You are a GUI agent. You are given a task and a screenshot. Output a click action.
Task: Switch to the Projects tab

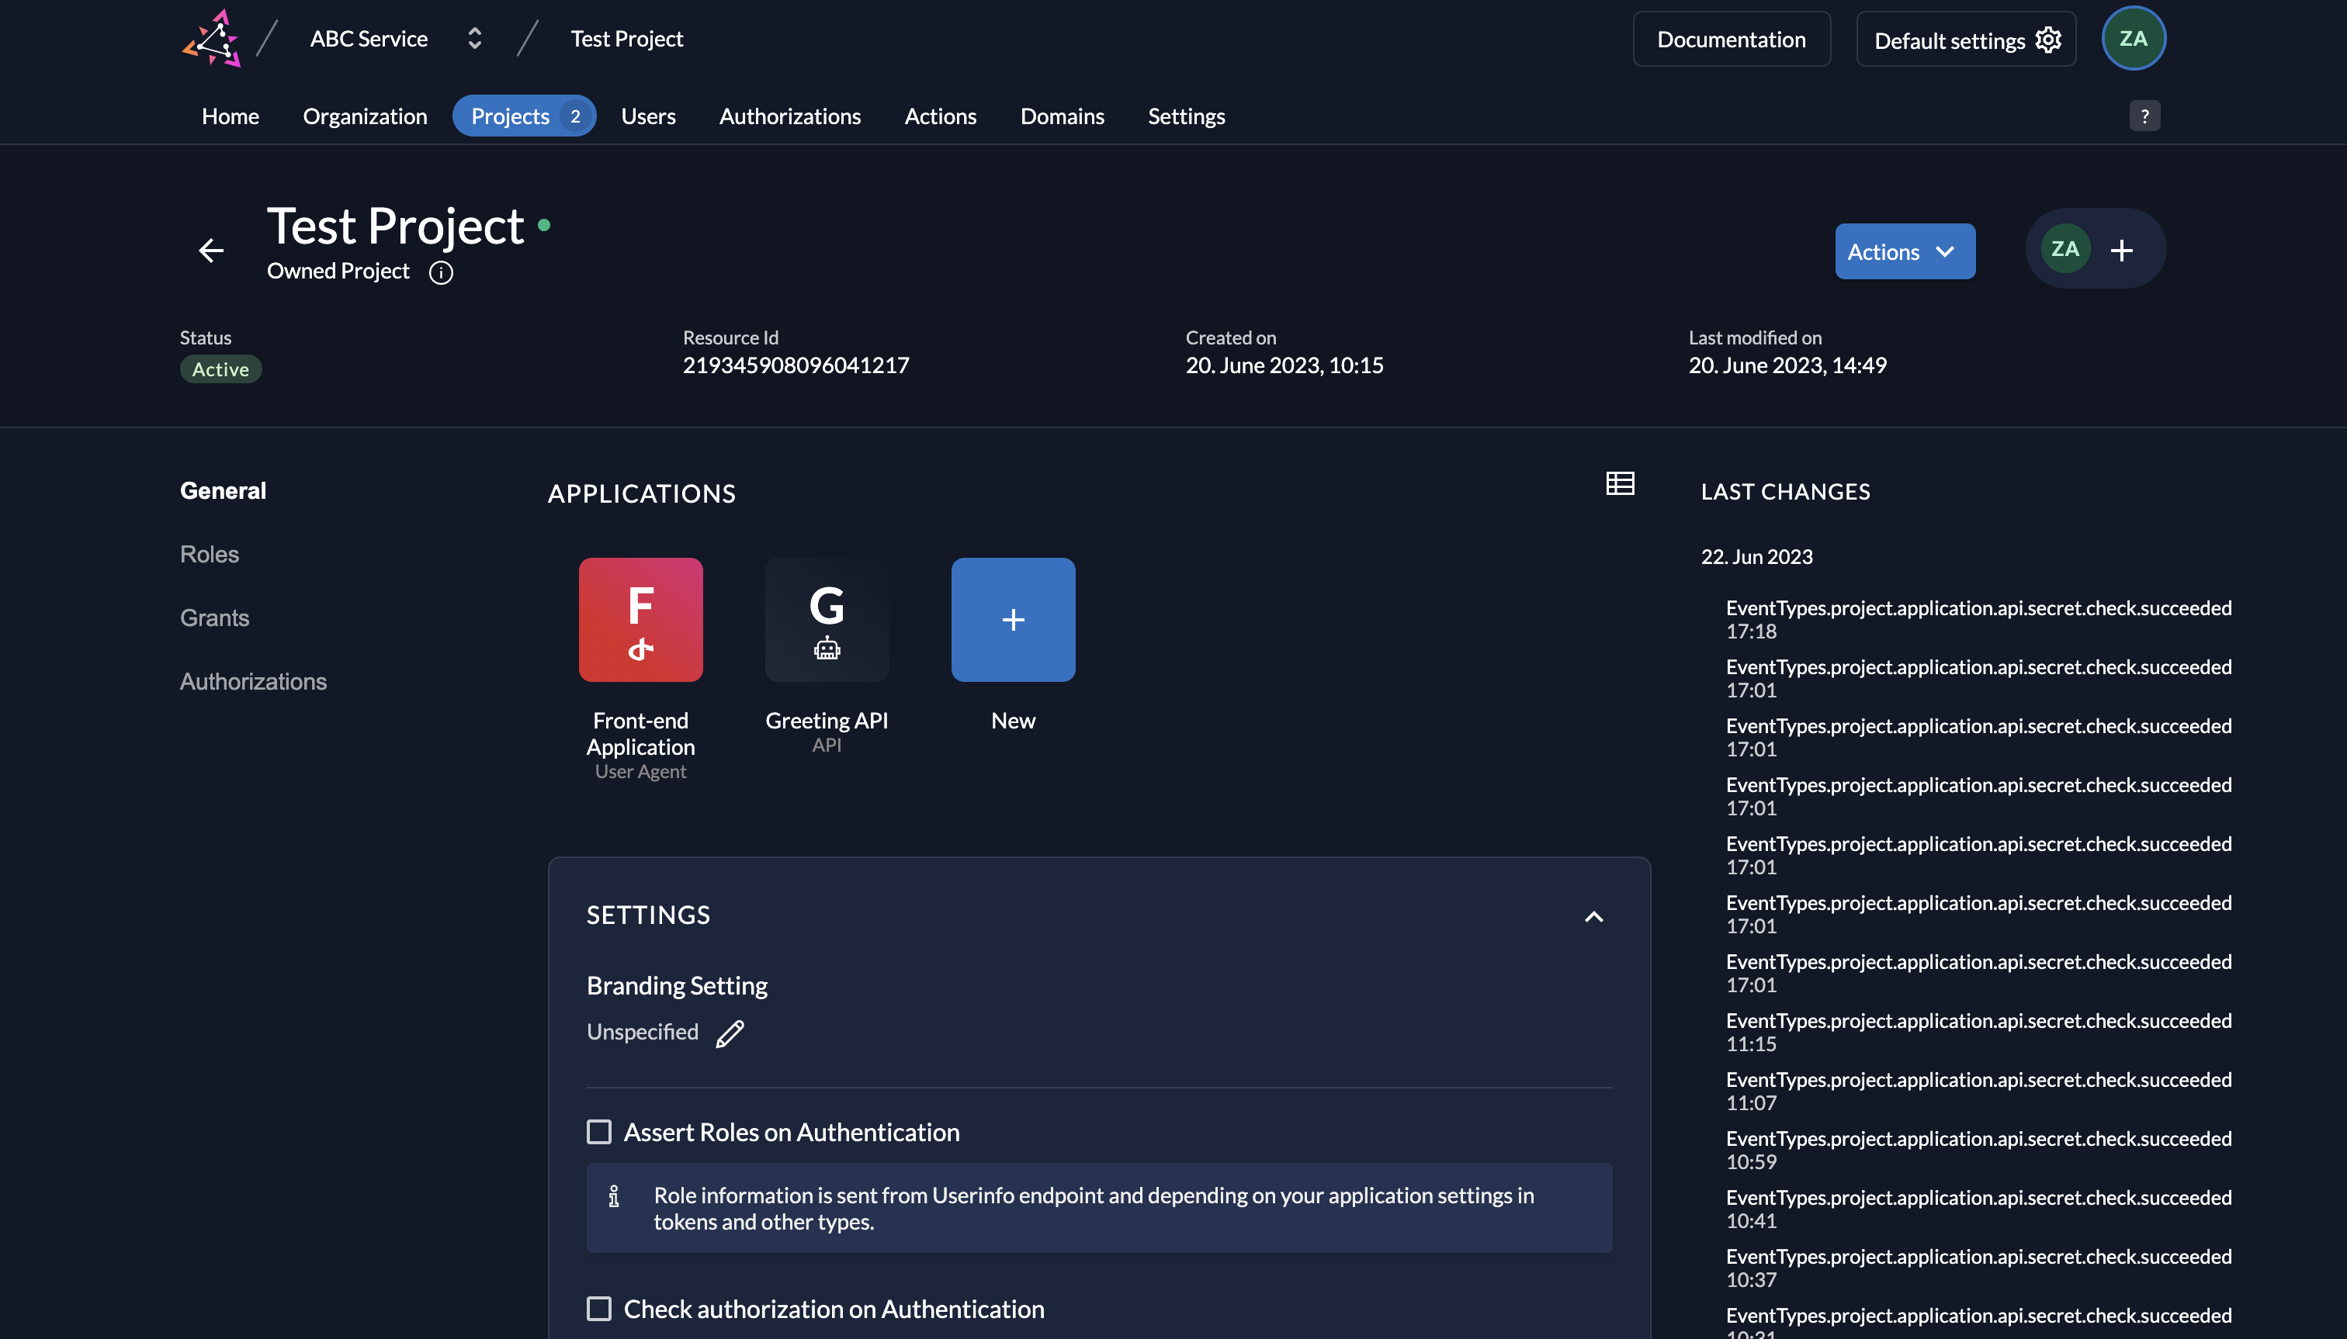[511, 115]
